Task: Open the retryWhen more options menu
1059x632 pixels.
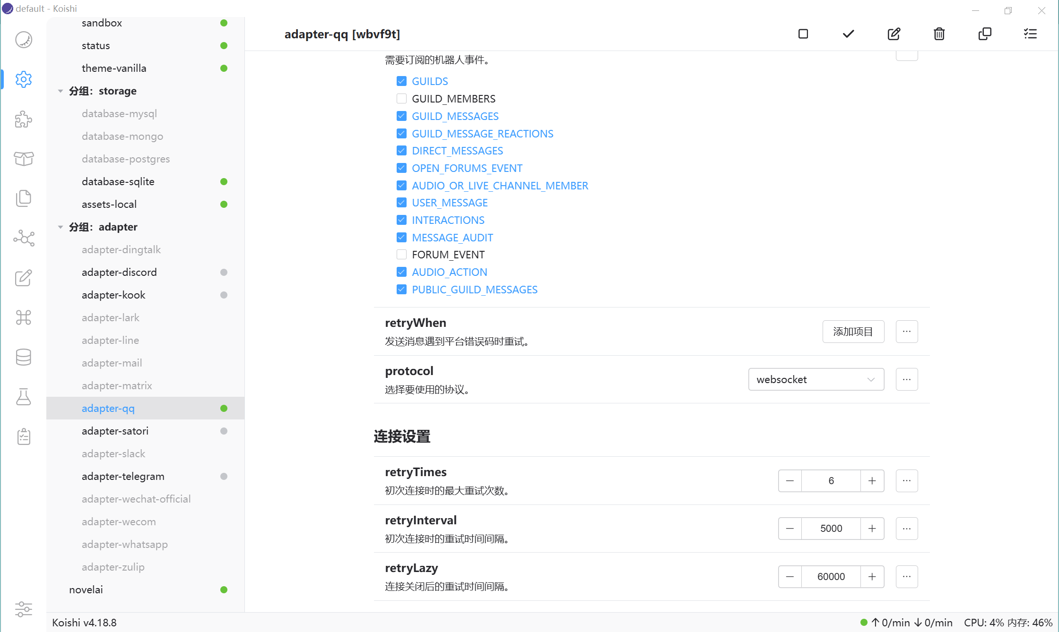Action: point(907,332)
